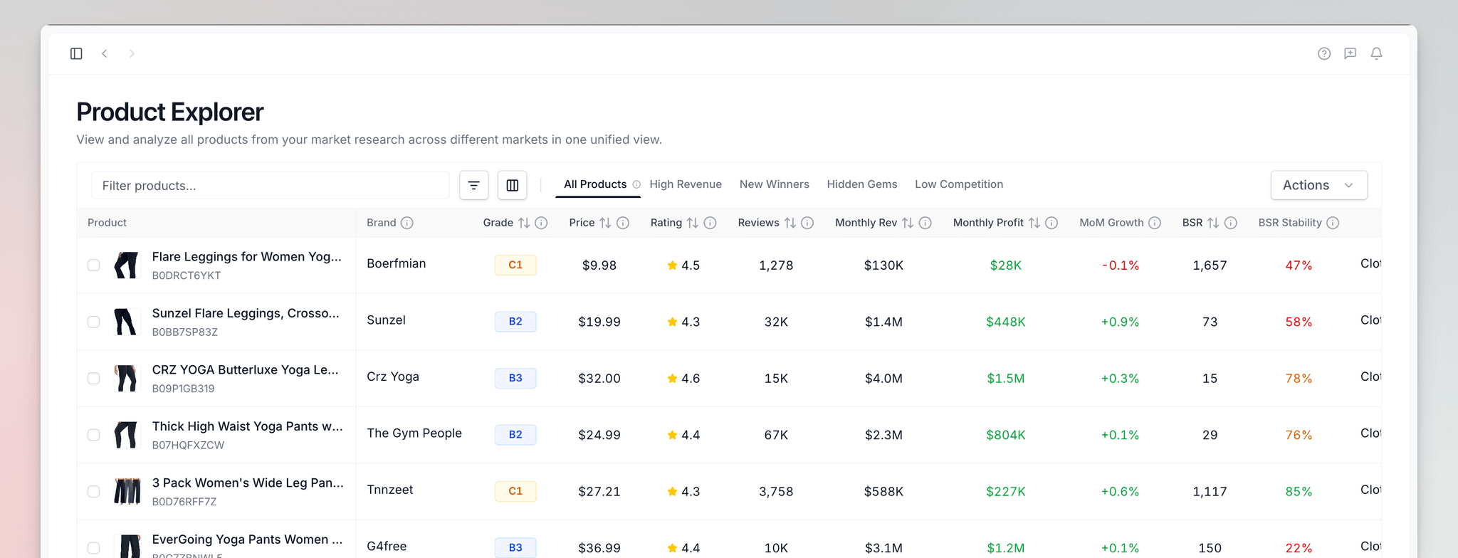Sort by Price using arrows icon
This screenshot has height=558, width=1458.
(x=605, y=223)
